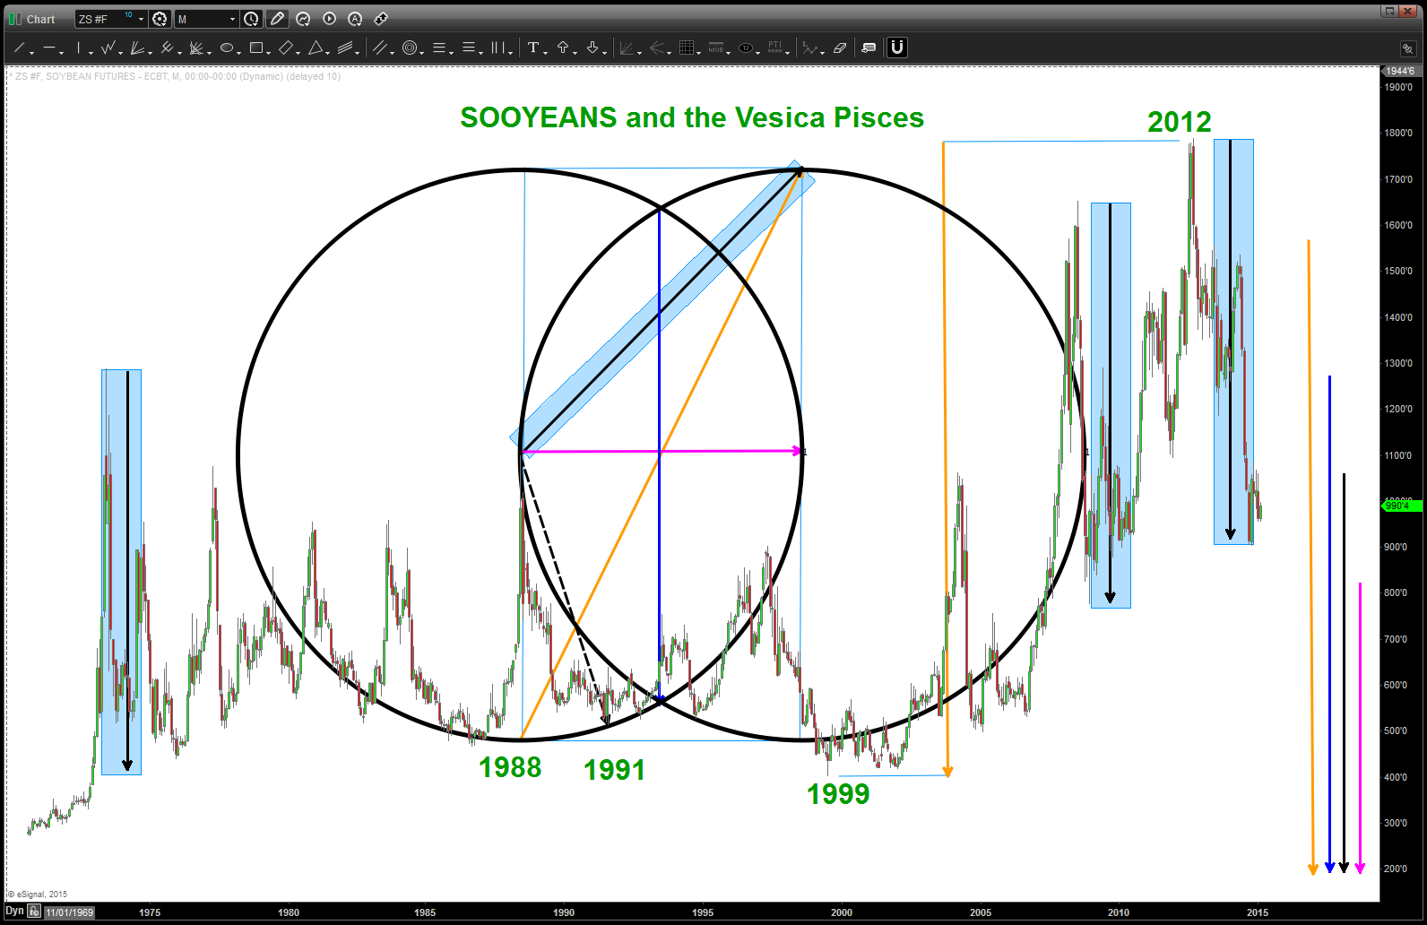Screen dimensions: 1427x925
Task: Toggle the pencil drawing mode
Action: [277, 19]
